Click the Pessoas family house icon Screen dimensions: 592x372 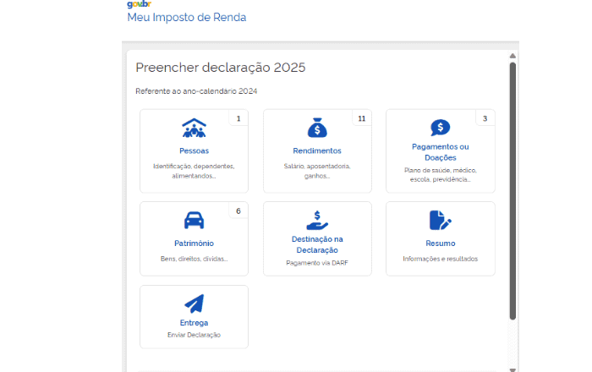click(194, 129)
